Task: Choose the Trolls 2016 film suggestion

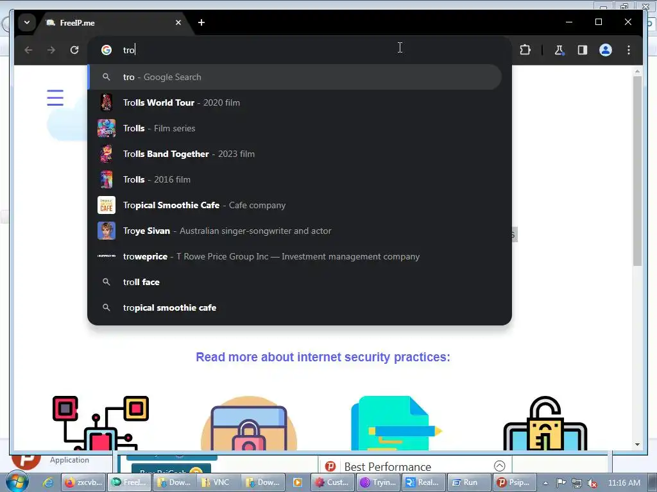Action: pos(295,179)
